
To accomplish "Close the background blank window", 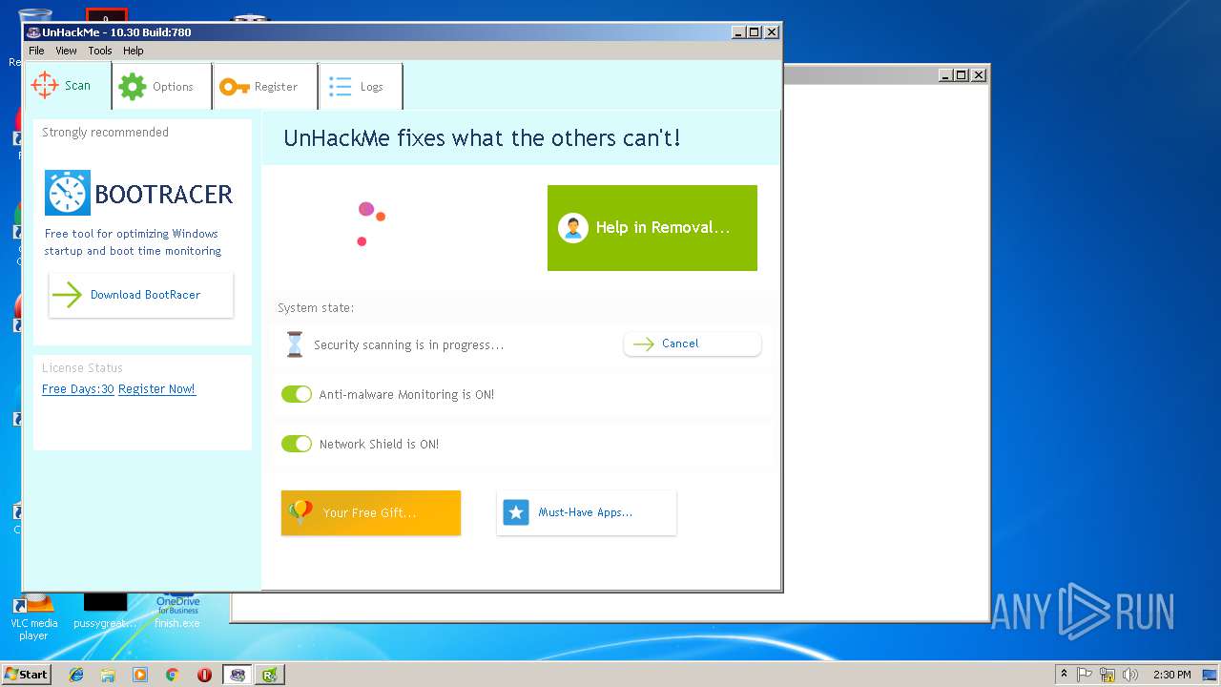I will (x=979, y=75).
